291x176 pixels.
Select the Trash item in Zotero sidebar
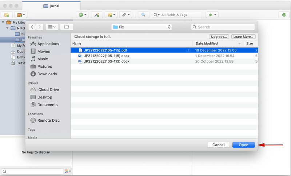(x=18, y=63)
